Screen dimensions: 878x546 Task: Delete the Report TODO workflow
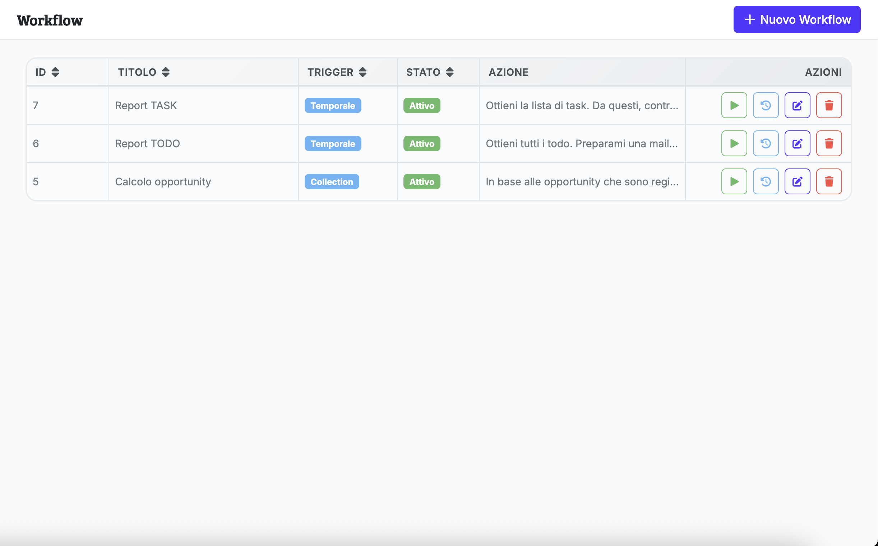click(x=829, y=143)
